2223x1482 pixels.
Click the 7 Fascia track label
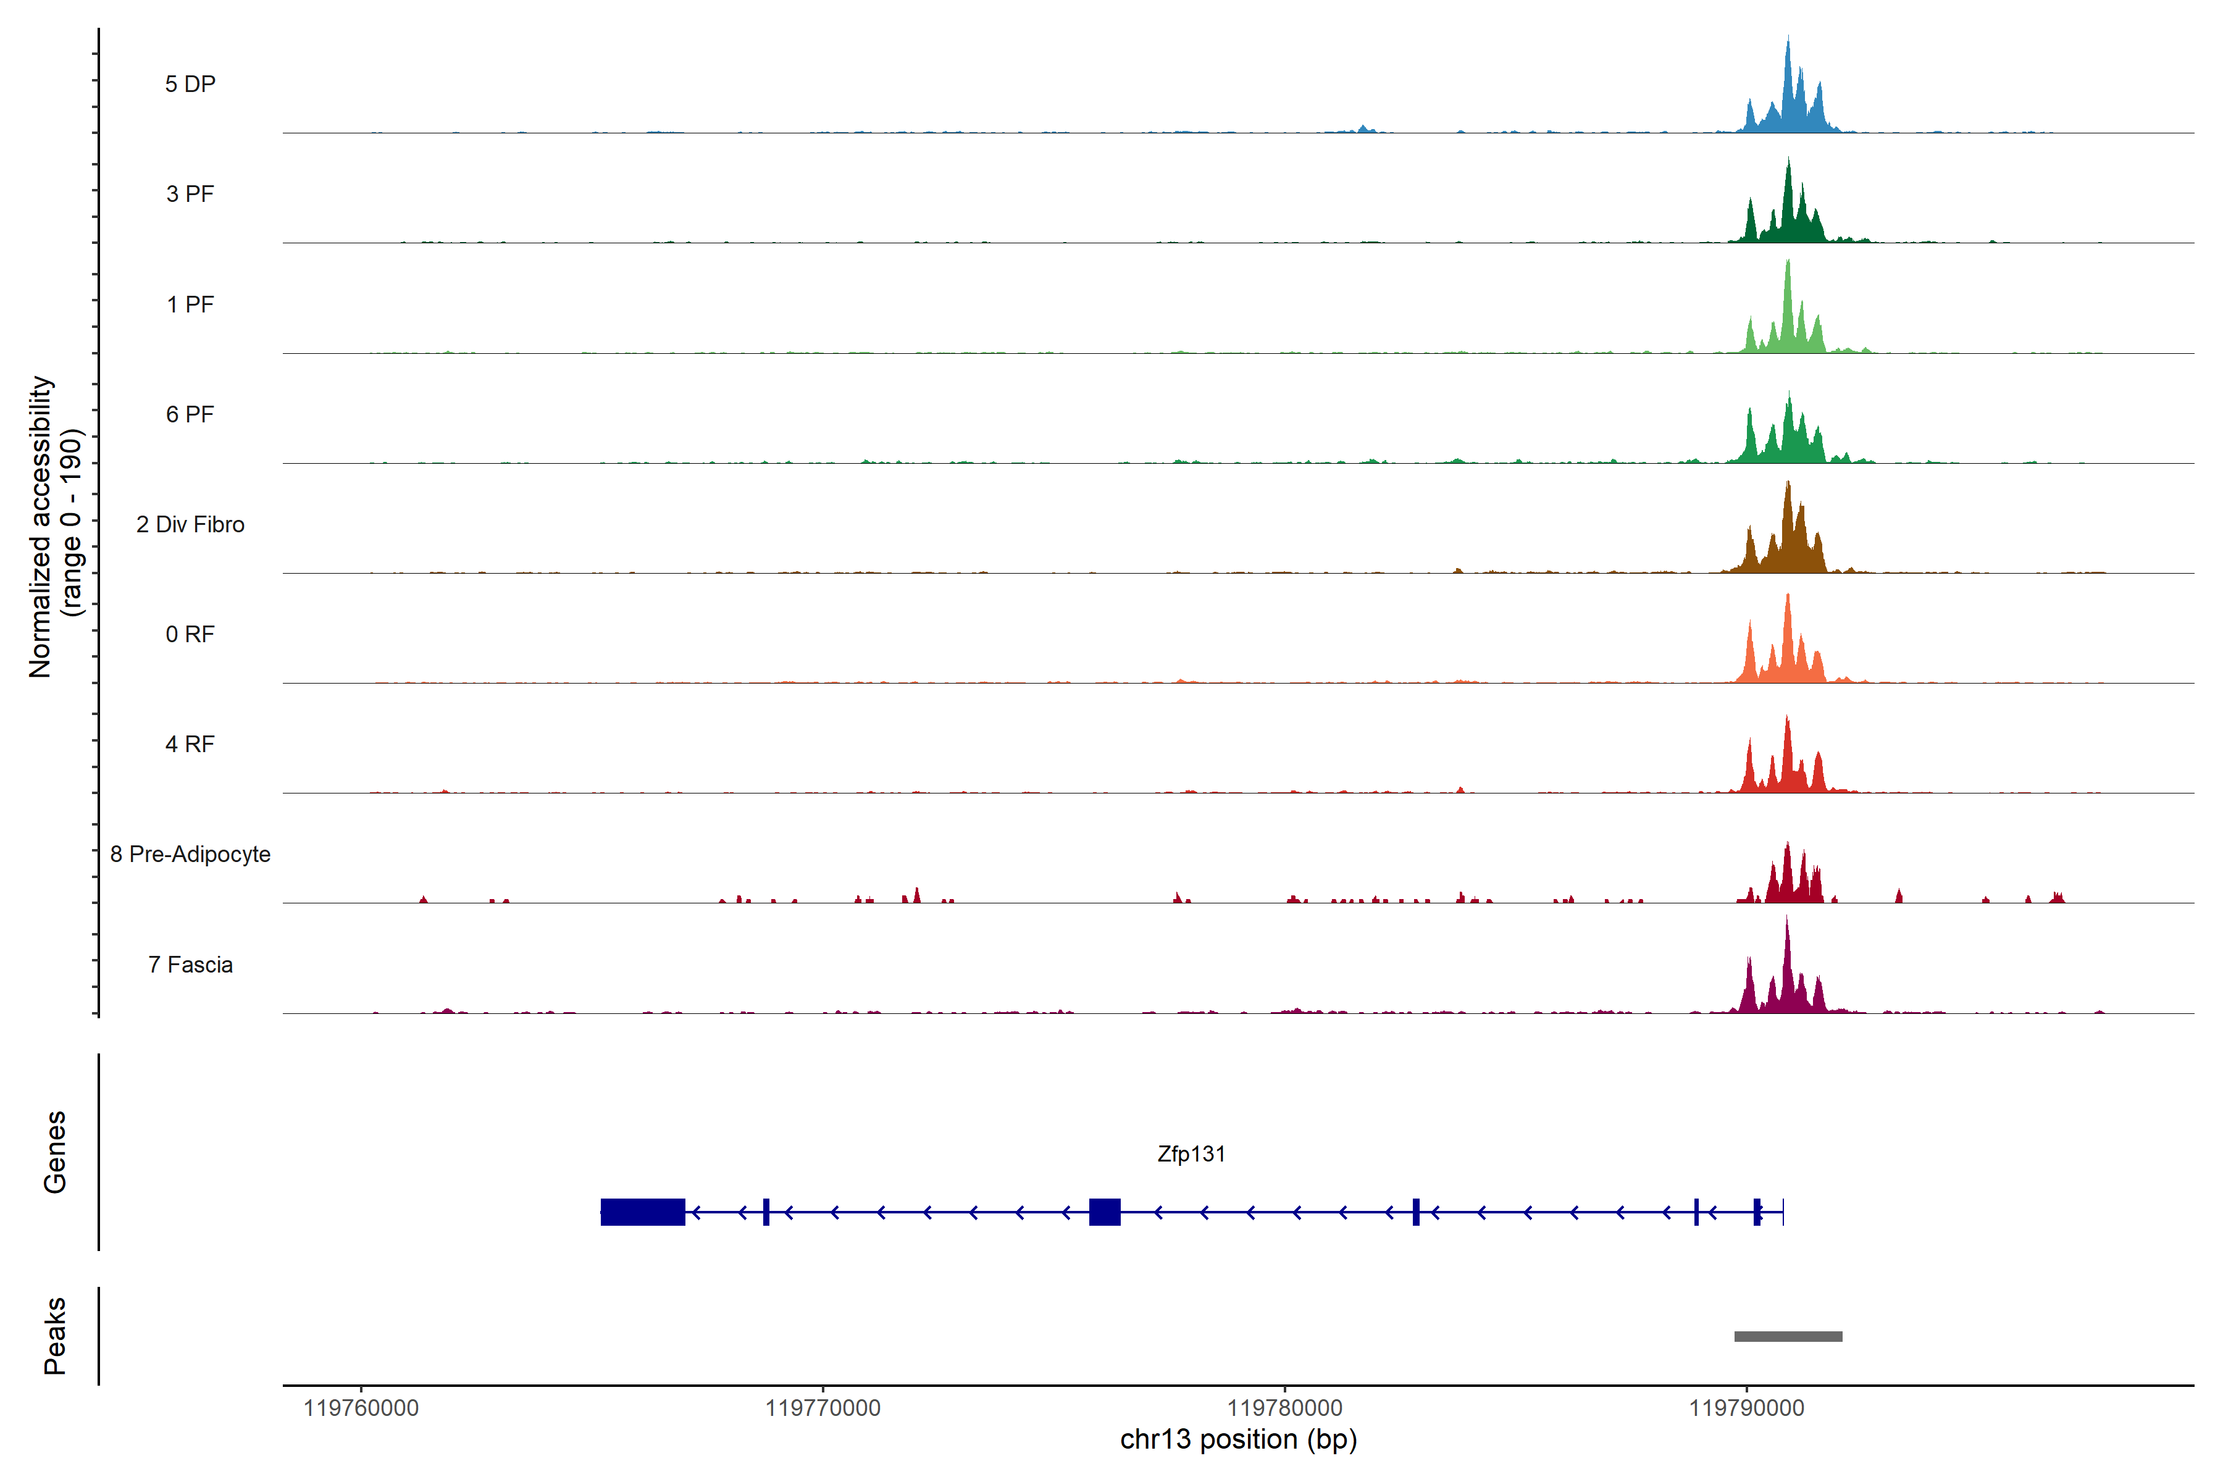[x=190, y=964]
